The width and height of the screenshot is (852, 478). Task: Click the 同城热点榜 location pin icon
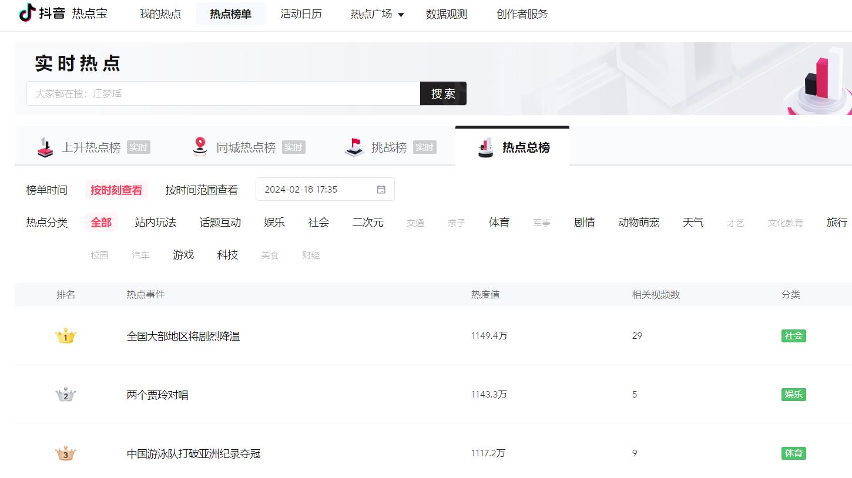[x=199, y=146]
